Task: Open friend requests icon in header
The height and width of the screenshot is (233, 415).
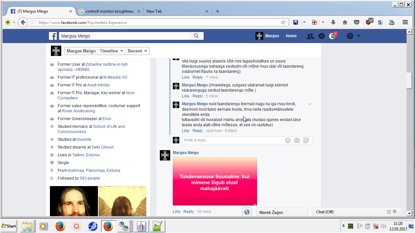Action: [310, 36]
